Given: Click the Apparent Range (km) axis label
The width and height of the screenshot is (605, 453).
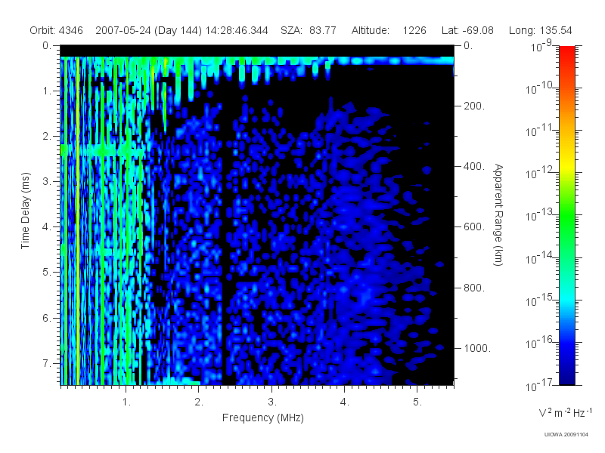Looking at the screenshot, I should 498,214.
